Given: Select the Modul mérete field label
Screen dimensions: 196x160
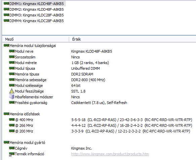Looking at the screenshot, I should 26,63.
